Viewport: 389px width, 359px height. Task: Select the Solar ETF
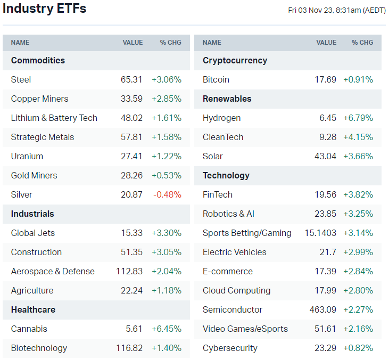click(213, 156)
